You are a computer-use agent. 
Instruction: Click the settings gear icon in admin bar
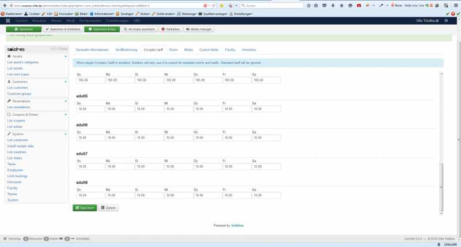[445, 20]
